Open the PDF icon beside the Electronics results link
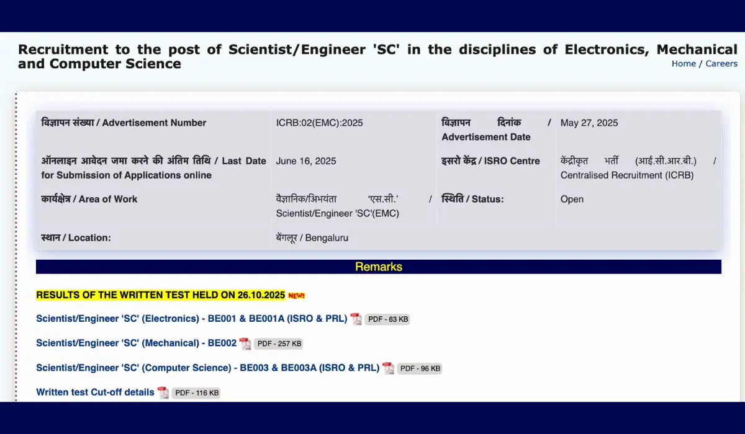This screenshot has width=745, height=434. coord(356,319)
